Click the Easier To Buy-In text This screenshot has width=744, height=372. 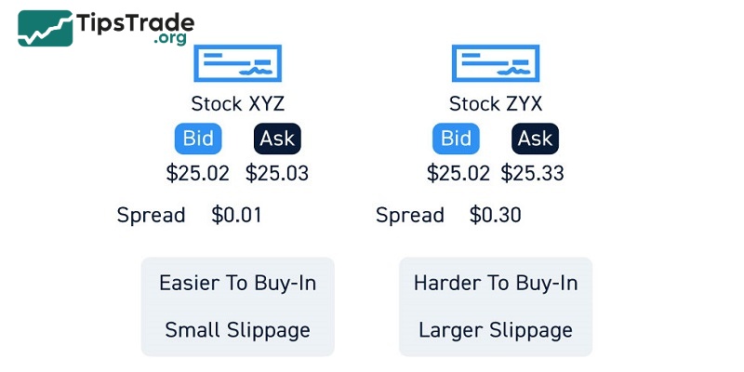tap(237, 283)
